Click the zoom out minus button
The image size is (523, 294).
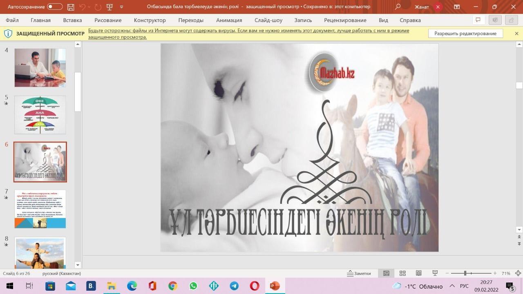click(x=447, y=273)
